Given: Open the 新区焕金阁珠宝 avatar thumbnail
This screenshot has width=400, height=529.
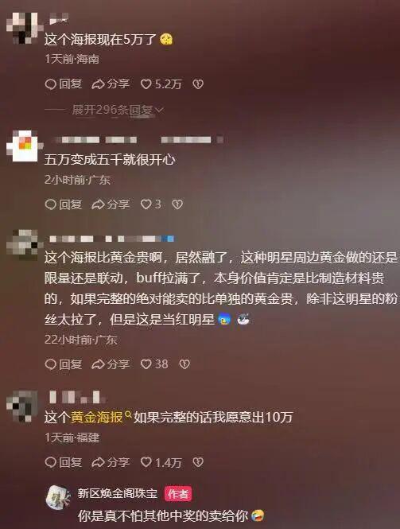Looking at the screenshot, I should (x=58, y=498).
